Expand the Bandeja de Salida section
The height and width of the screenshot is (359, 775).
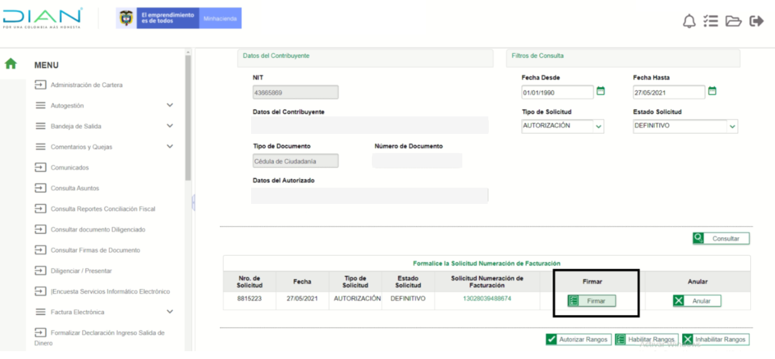170,126
